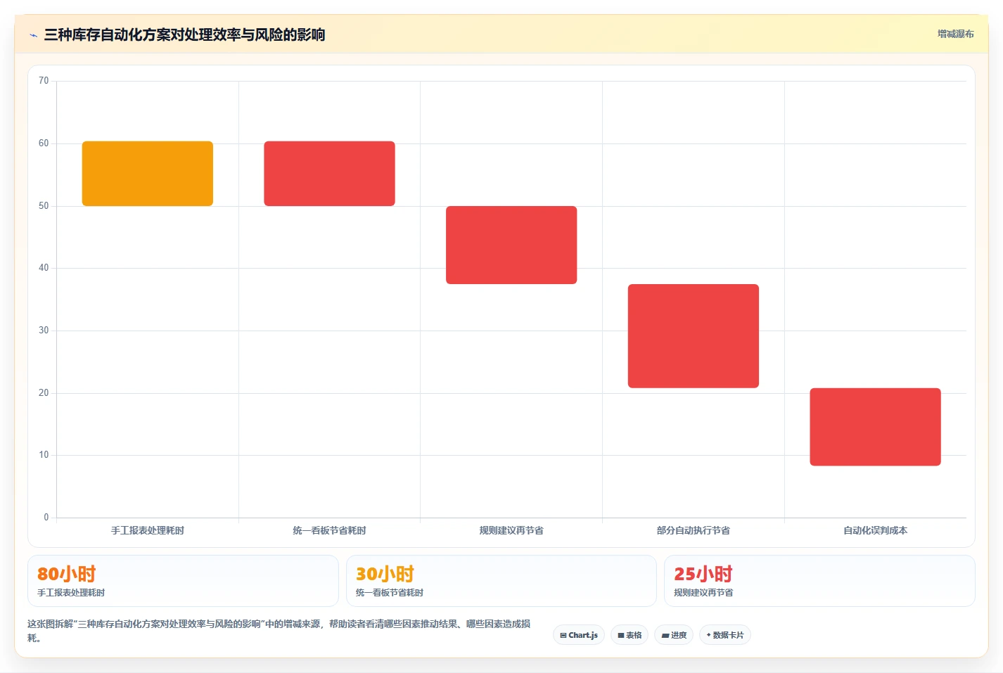Click y-axis value 70
This screenshot has width=1003, height=673.
click(x=44, y=81)
